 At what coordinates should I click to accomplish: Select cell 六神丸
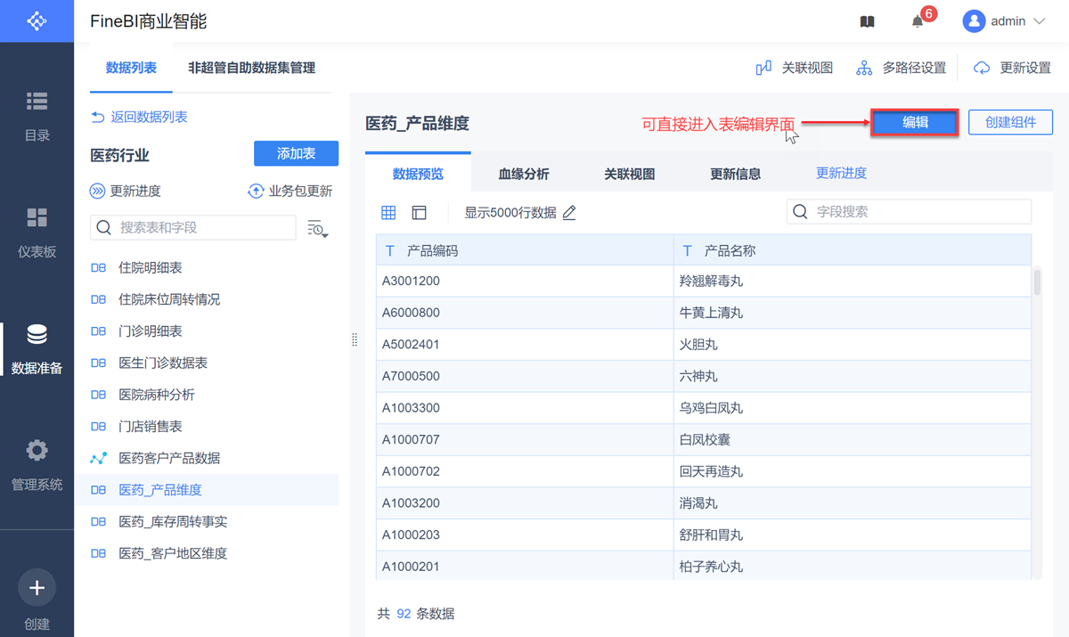pyautogui.click(x=853, y=376)
